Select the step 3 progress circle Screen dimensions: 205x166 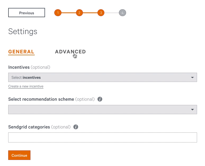(x=101, y=13)
